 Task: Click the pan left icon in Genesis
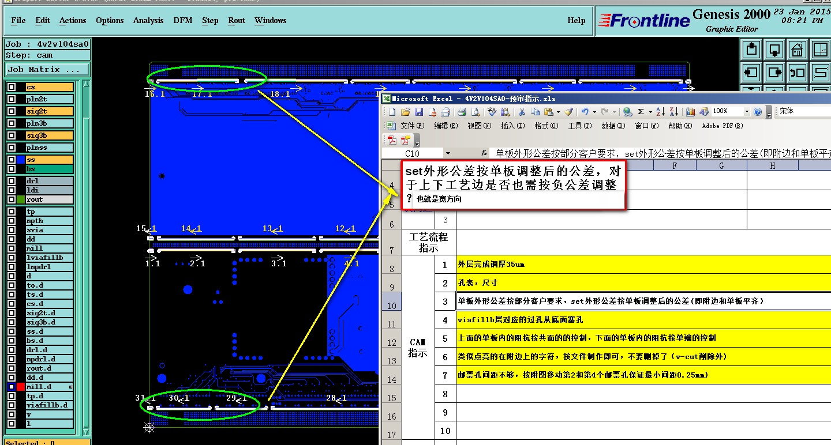(x=751, y=73)
